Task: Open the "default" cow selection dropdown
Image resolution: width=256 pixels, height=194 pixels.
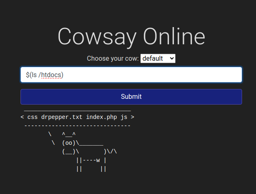Action: tap(158, 59)
